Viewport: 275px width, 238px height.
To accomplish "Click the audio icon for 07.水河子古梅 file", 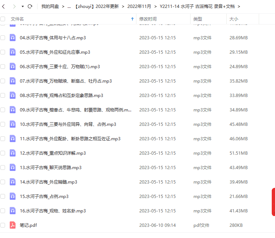I will 13,81.
